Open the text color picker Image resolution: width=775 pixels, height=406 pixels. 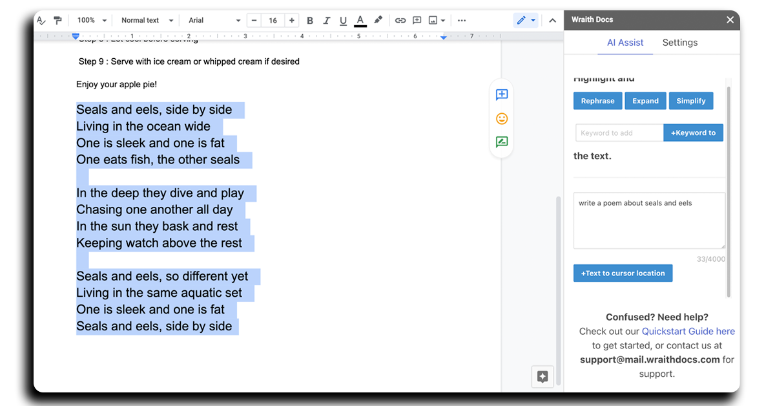click(360, 21)
